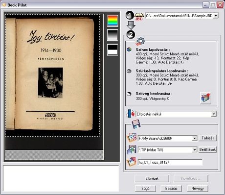The height and width of the screenshot is (195, 225).
Task: Minimize the Book Pilot window
Action: pyautogui.click(x=206, y=5)
